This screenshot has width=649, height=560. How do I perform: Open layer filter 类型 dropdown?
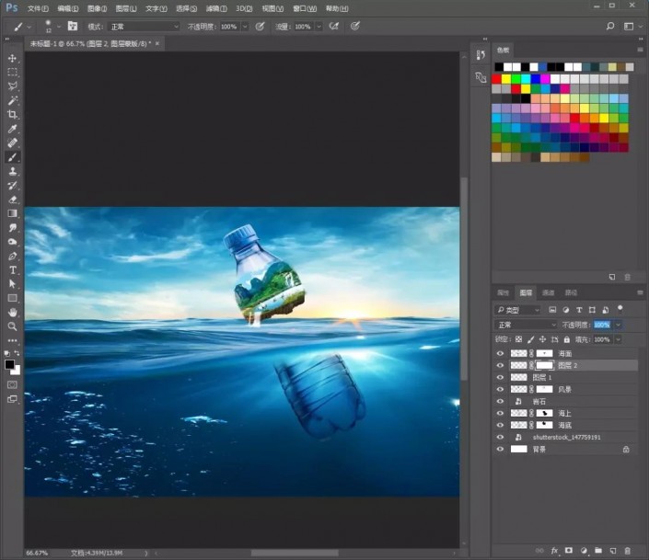pyautogui.click(x=517, y=310)
